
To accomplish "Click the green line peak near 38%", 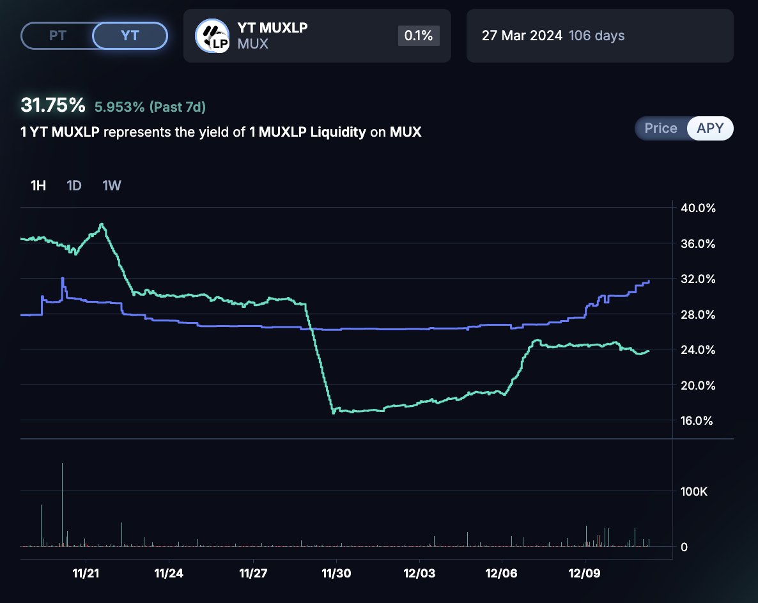I will pyautogui.click(x=102, y=225).
